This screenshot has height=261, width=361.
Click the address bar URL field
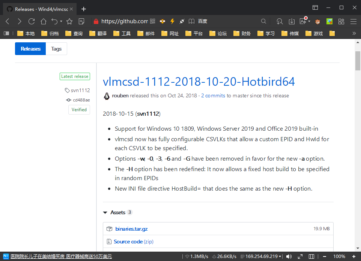(x=125, y=21)
